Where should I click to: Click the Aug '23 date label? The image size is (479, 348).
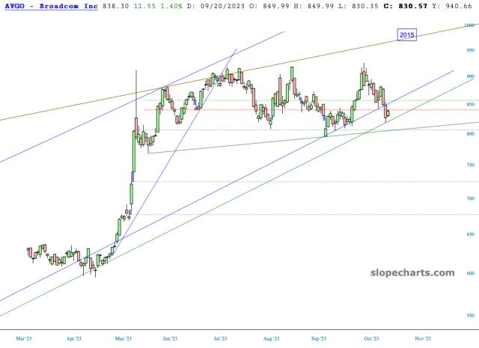(271, 338)
